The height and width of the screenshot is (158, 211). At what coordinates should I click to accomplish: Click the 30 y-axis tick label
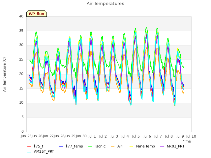point(21,45)
